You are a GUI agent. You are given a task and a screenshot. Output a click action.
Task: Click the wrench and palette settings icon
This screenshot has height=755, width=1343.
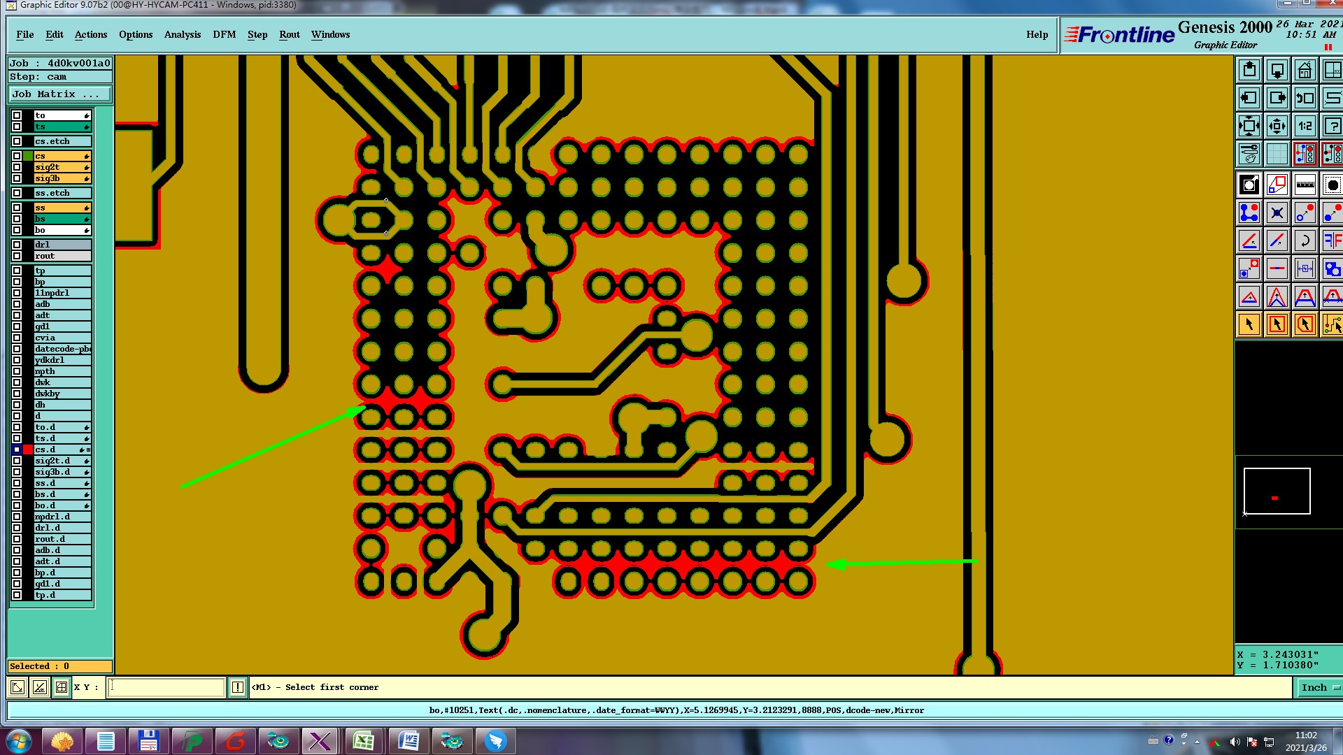[1249, 154]
